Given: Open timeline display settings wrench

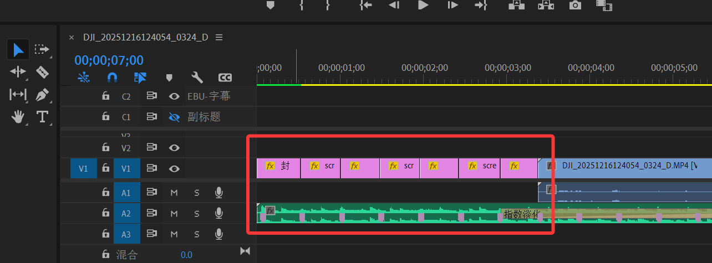Looking at the screenshot, I should pos(197,78).
